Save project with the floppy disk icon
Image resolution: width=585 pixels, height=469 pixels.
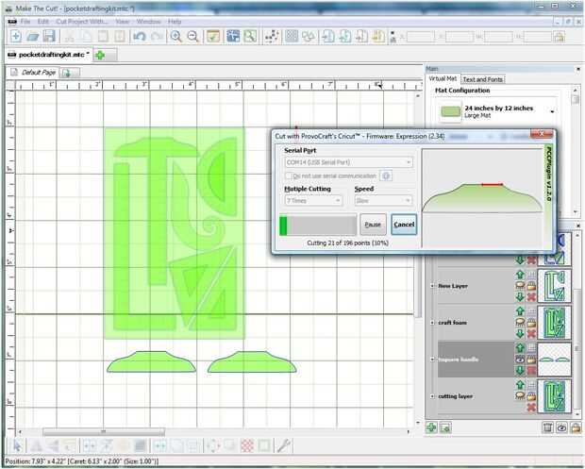click(x=49, y=36)
